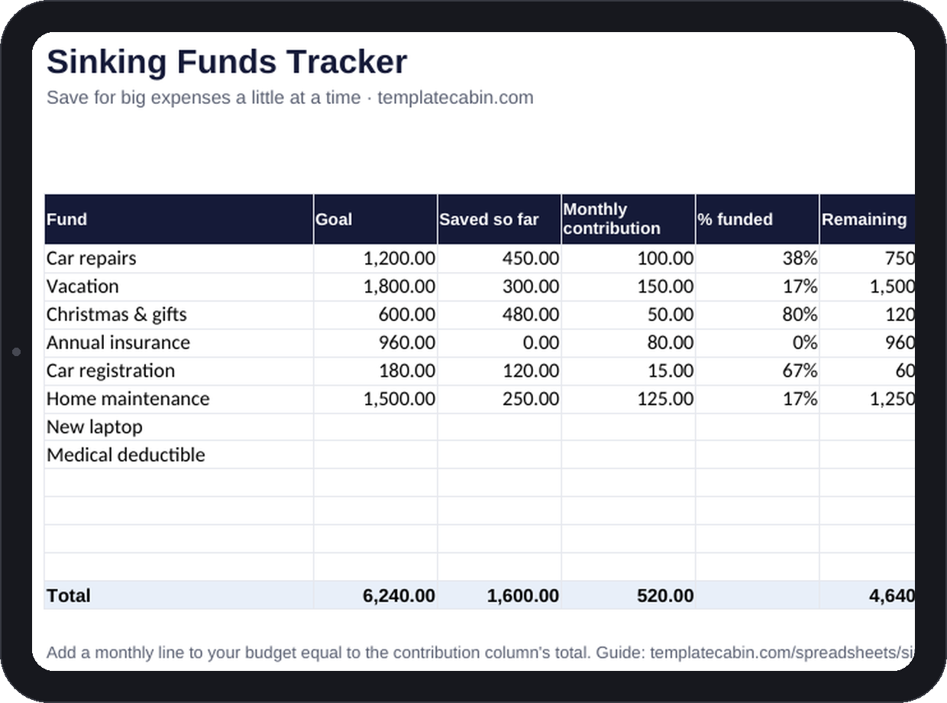Click the Annual insurance cell

[179, 343]
